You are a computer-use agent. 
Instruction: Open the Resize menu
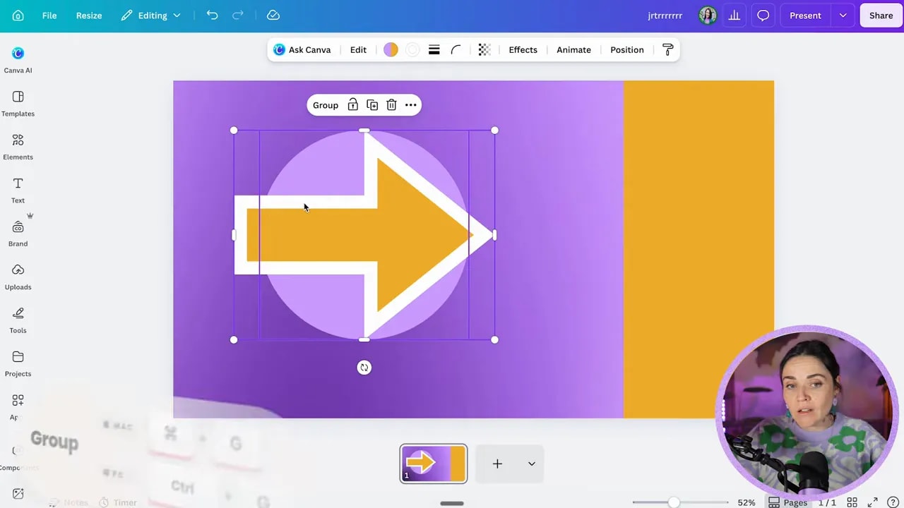[x=89, y=16]
